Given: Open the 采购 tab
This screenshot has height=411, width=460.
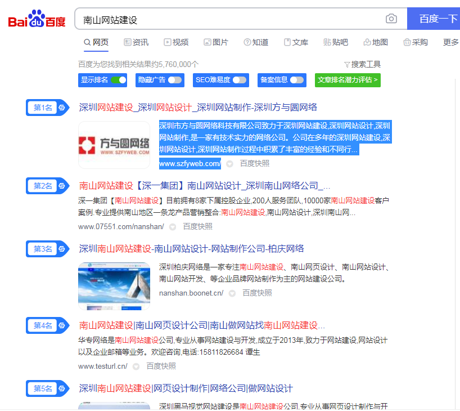Looking at the screenshot, I should pyautogui.click(x=416, y=42).
